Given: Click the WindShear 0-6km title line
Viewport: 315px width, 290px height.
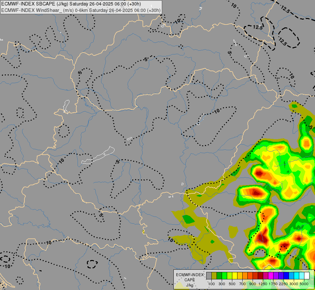Looking at the screenshot, I should click(x=81, y=10).
